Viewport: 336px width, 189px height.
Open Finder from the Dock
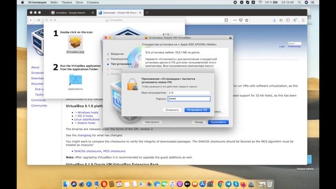pyautogui.click(x=66, y=184)
